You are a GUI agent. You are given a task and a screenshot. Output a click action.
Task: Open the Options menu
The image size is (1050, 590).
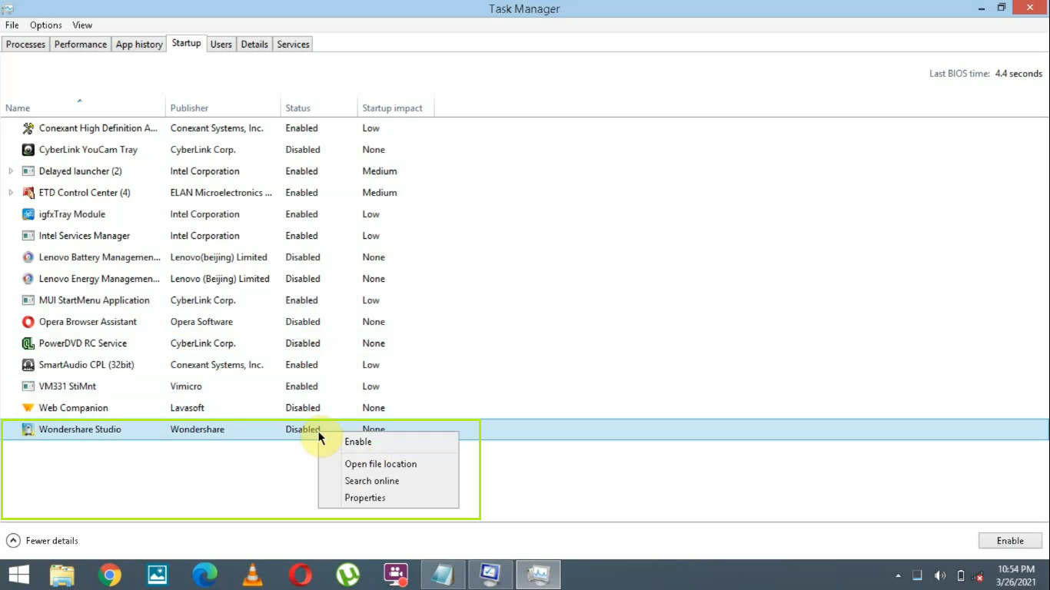click(x=45, y=25)
